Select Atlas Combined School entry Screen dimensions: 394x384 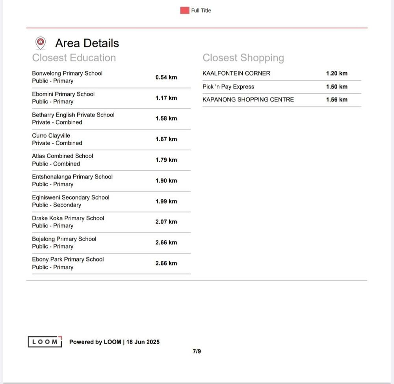pos(62,156)
